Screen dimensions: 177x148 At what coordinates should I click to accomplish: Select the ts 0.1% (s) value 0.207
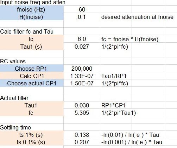[82, 142]
